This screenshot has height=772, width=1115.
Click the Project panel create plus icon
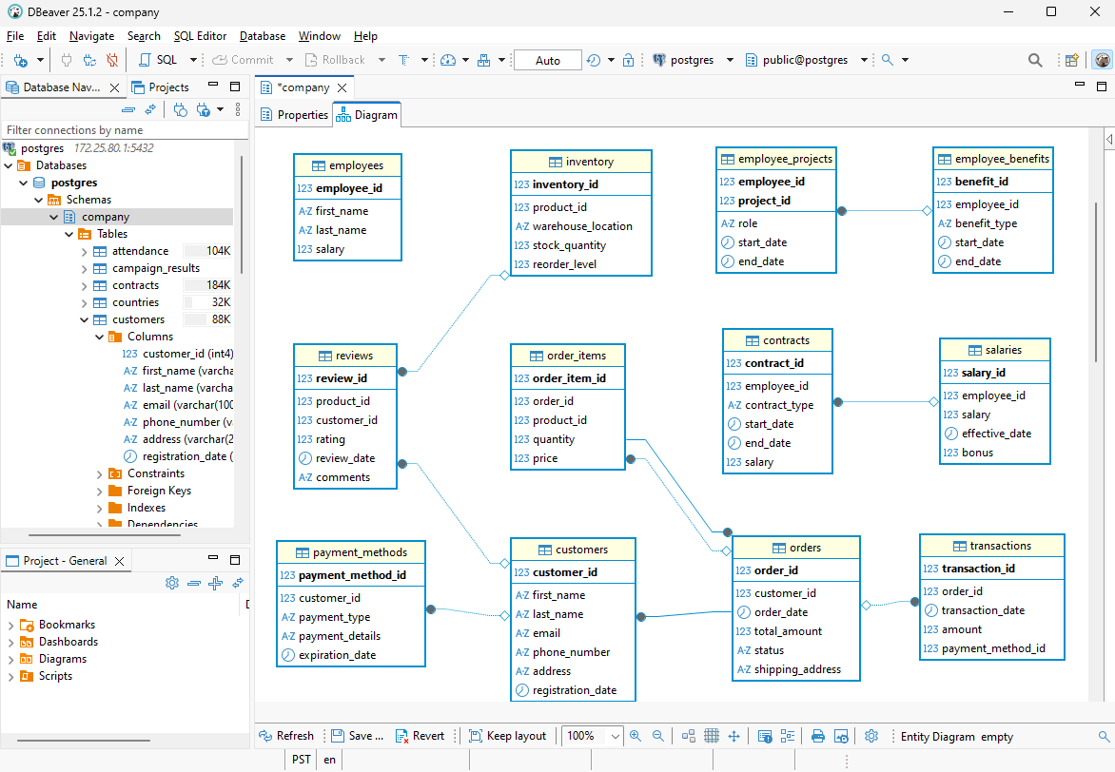(x=215, y=583)
